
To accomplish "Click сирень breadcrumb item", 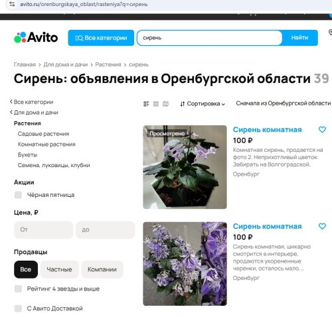I will tap(139, 64).
